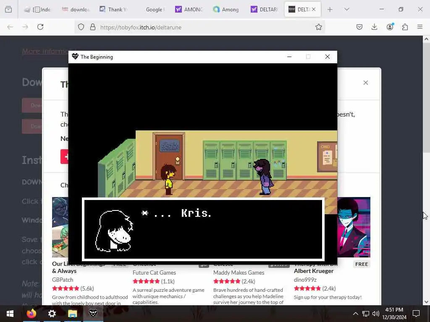Click the Susie character by lockers

pyautogui.click(x=263, y=177)
